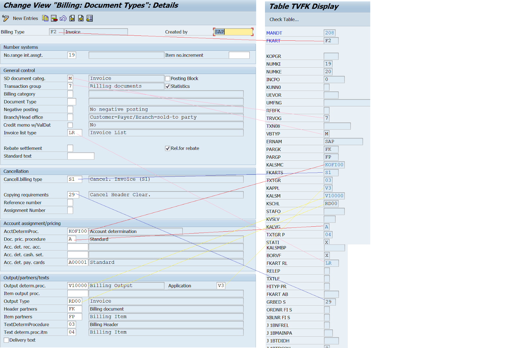Click the Display/Change pencil icon

click(5, 18)
